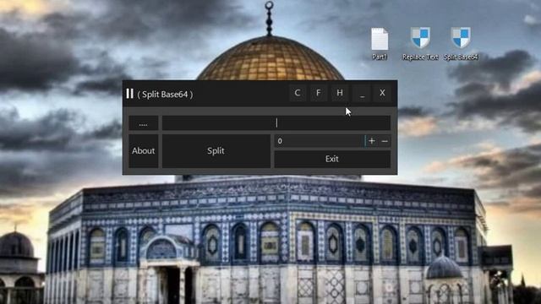Decrease the split value with minus
Screen dimensions: 541x304
pos(385,141)
